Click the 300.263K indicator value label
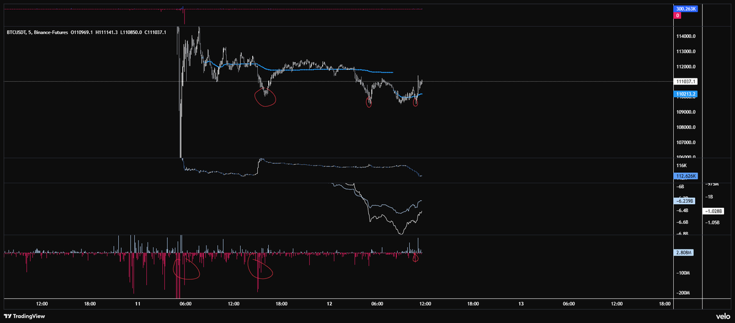Image resolution: width=735 pixels, height=323 pixels. (684, 9)
